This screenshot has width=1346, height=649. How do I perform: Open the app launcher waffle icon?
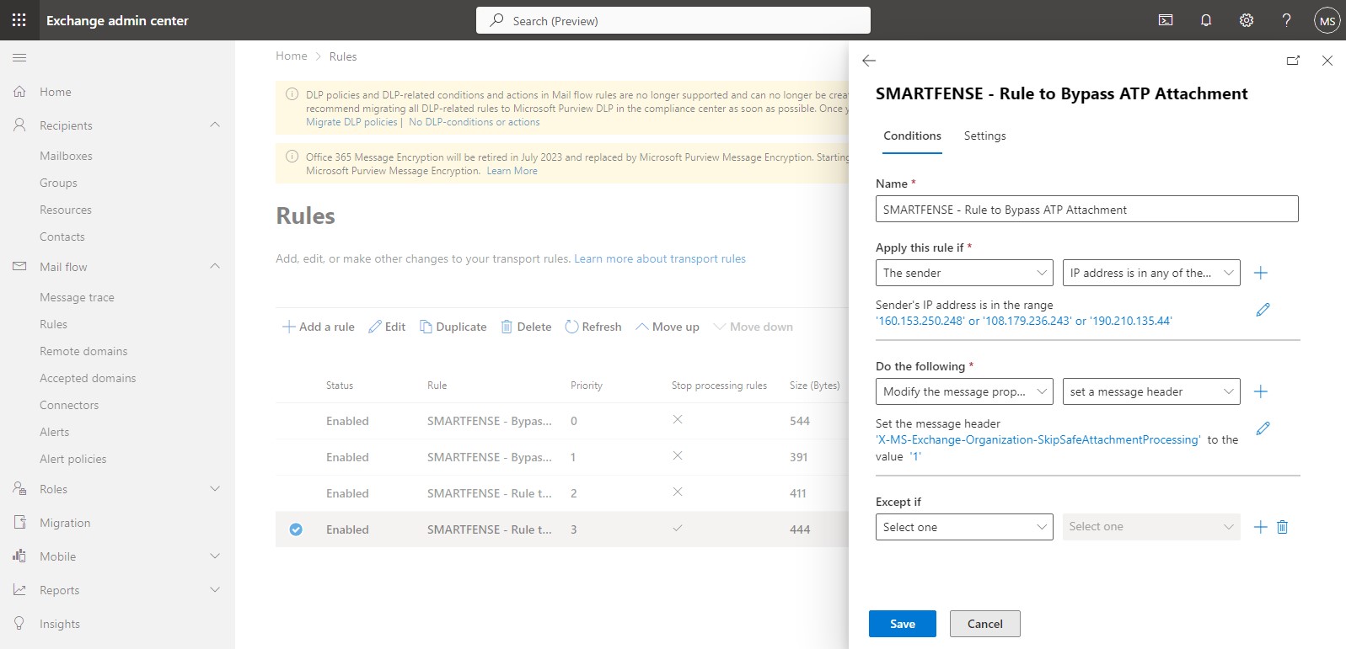click(19, 20)
